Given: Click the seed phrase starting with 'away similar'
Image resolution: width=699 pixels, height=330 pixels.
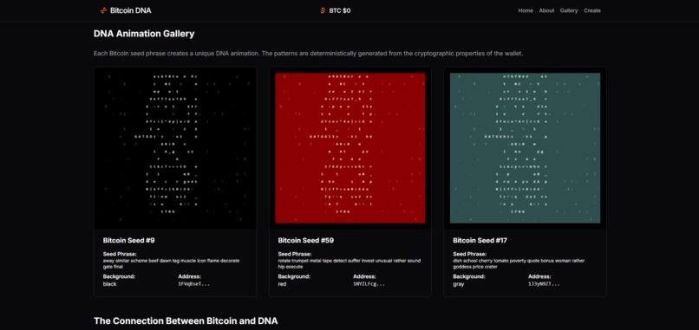Looking at the screenshot, I should coord(171,263).
